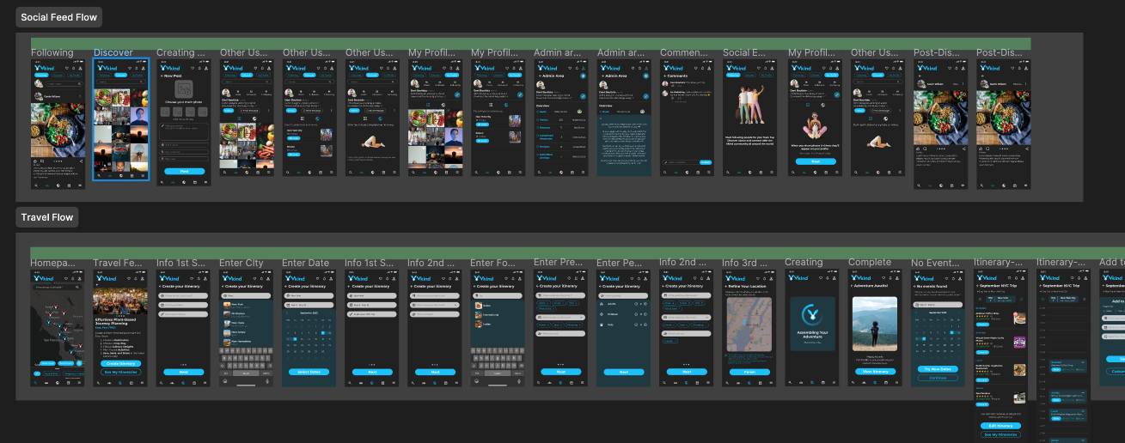The height and width of the screenshot is (443, 1125).
Task: Click the "Create Itinerary" button in Travel Feed frame
Action: click(119, 363)
